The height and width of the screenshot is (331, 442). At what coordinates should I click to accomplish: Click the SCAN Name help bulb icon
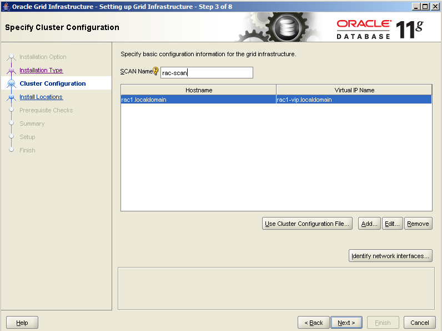pos(155,71)
